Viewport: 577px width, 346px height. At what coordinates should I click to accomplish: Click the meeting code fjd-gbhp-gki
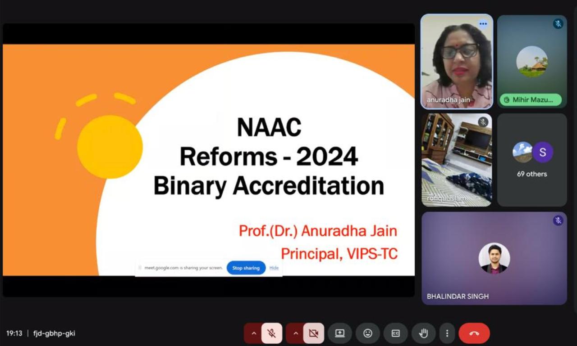tap(54, 333)
